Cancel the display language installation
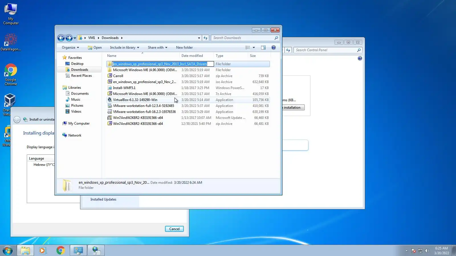Image resolution: width=456 pixels, height=256 pixels. [x=174, y=229]
